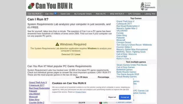Open Minecraft in popular games table
183x104 pixels.
click(x=33, y=97)
